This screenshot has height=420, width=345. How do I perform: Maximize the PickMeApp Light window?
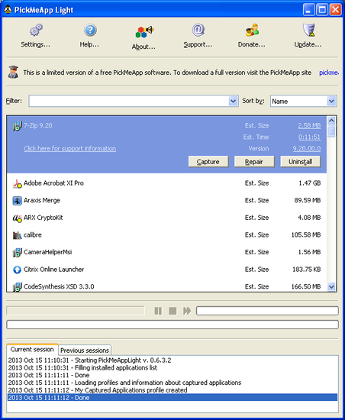[x=322, y=10]
